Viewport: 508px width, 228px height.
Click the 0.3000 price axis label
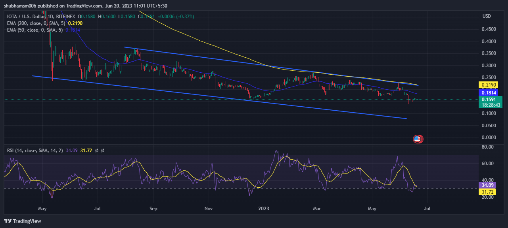pyautogui.click(x=489, y=65)
